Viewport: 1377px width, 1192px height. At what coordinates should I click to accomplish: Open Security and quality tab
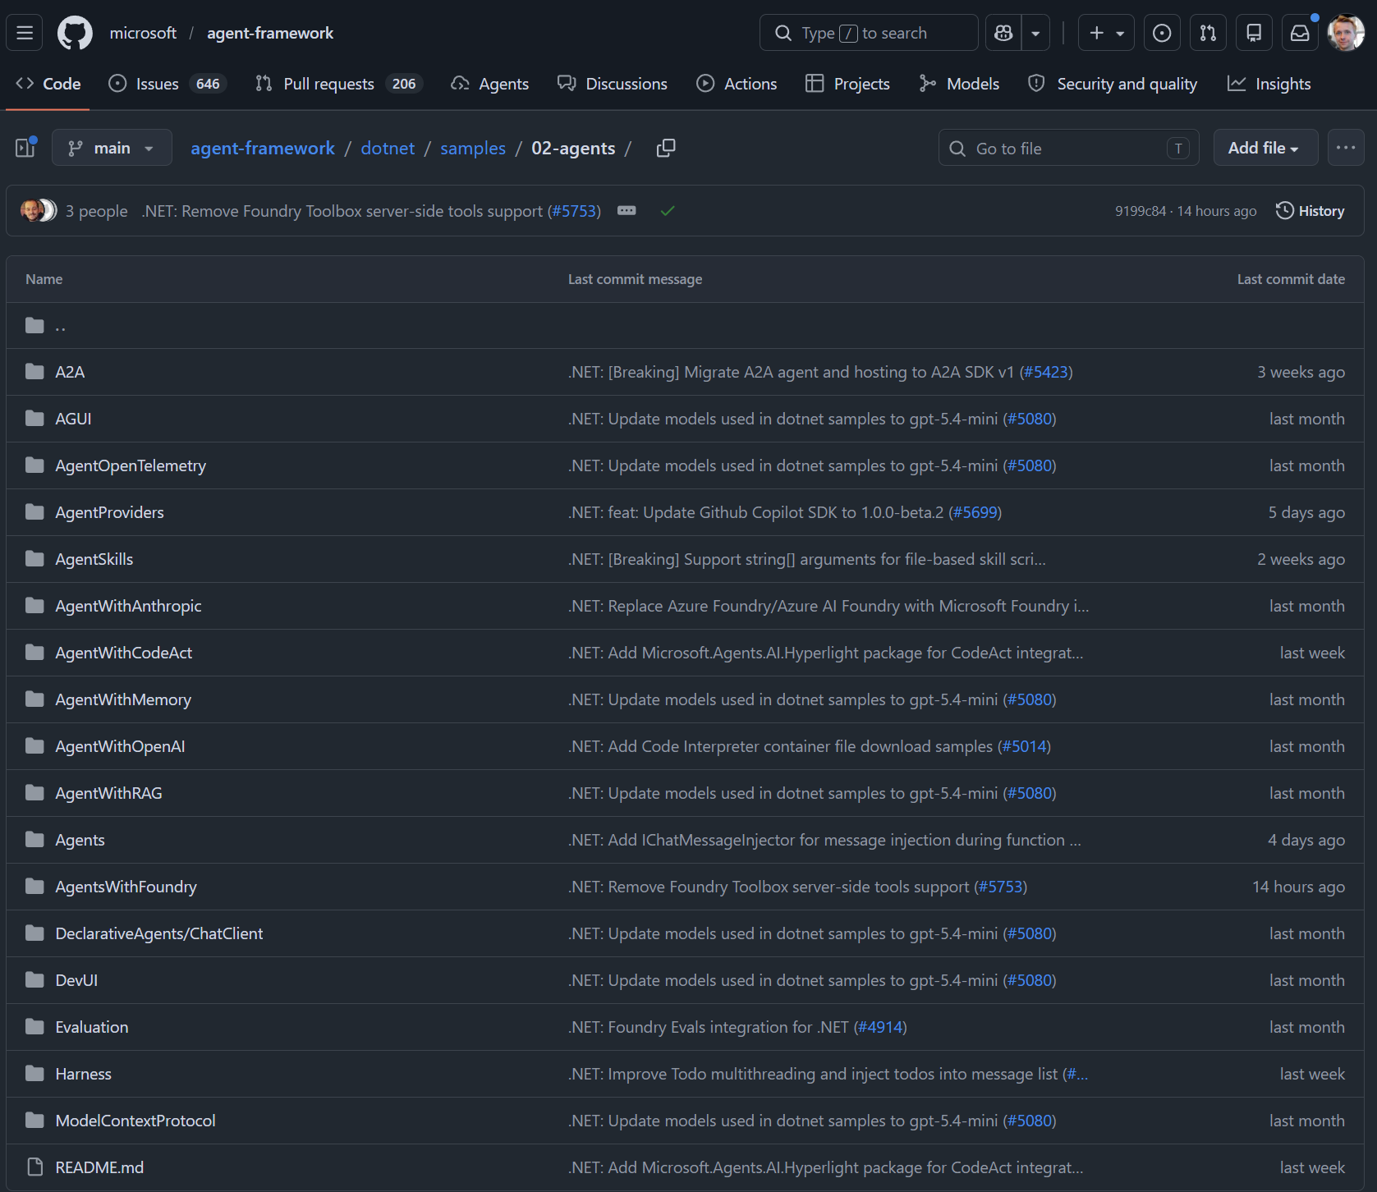(1113, 84)
